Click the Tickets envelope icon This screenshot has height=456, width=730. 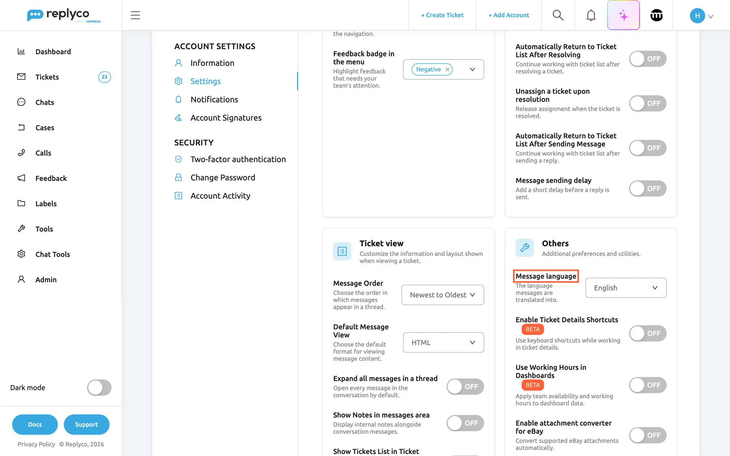[21, 77]
